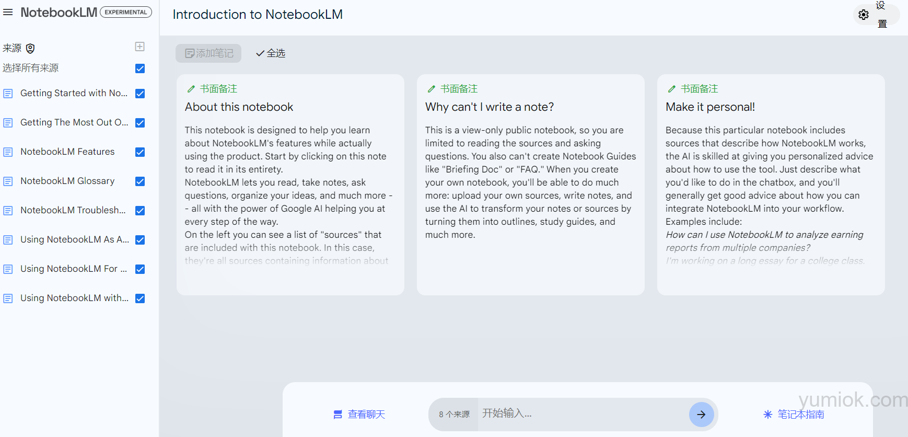The width and height of the screenshot is (908, 437).
Task: Click pencil icon on About this notebook note
Action: (x=191, y=89)
